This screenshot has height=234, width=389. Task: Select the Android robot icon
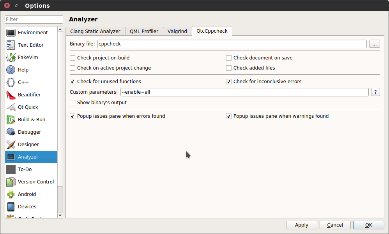point(11,194)
